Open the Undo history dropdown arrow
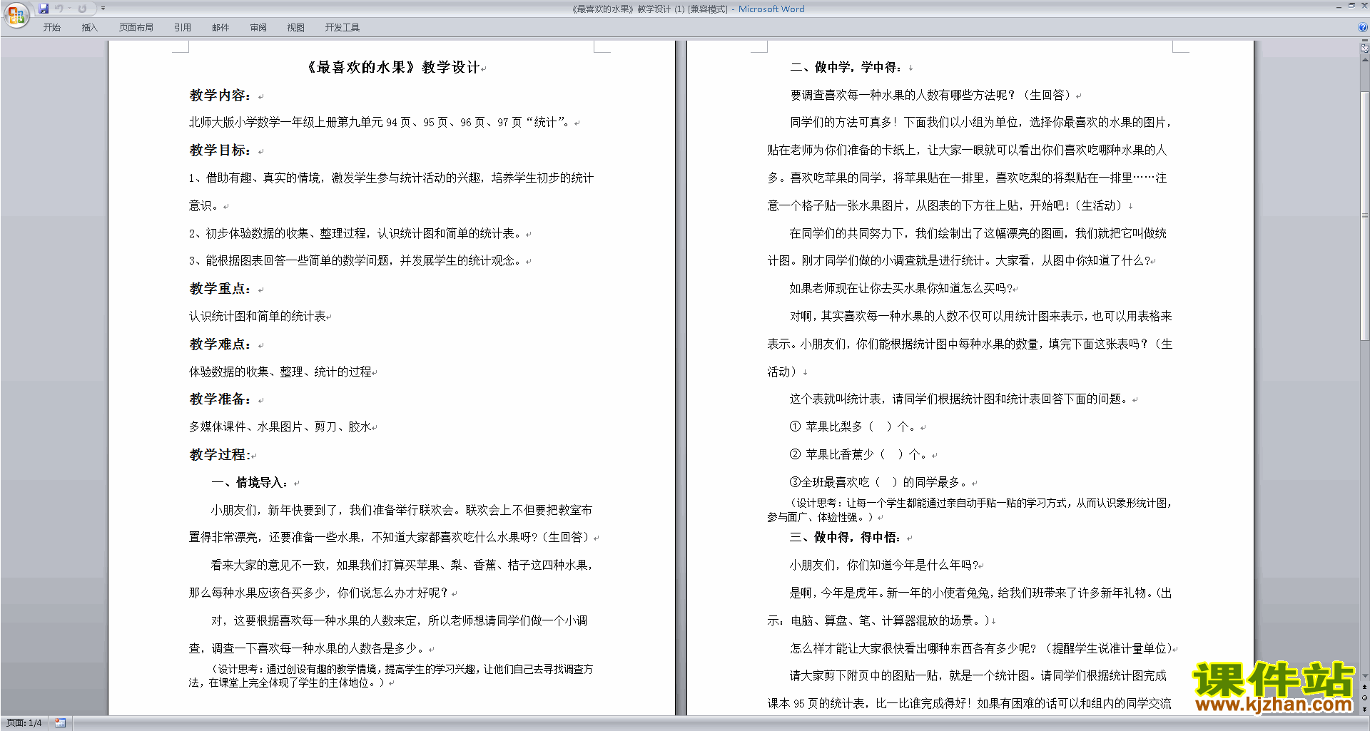Screen dimensions: 1370x731 click(x=69, y=9)
